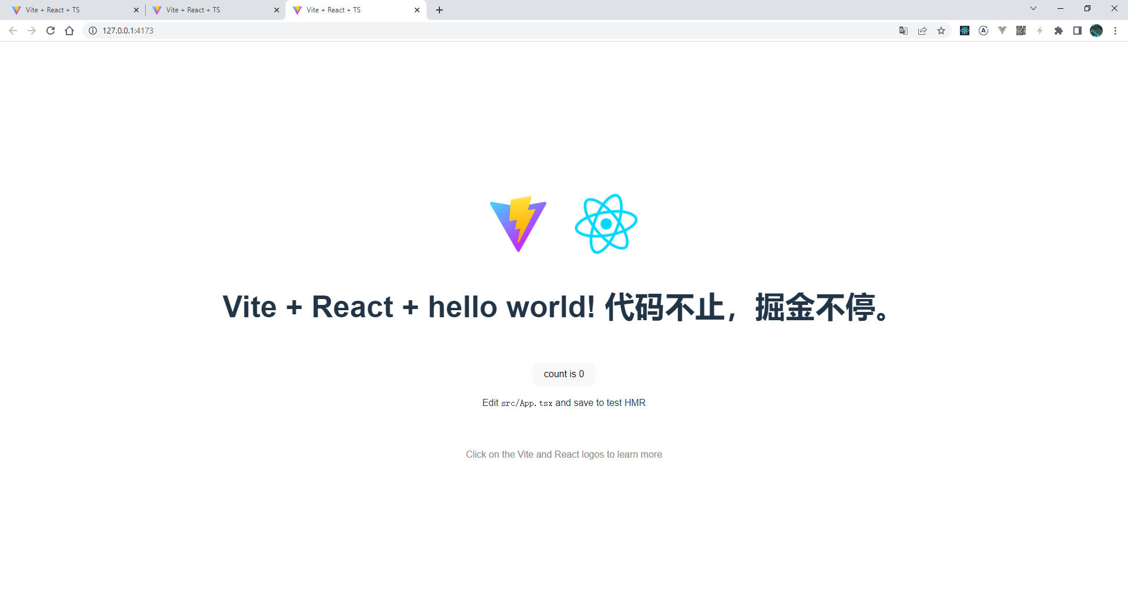
Task: Open Chrome's three-dot menu
Action: pos(1115,31)
